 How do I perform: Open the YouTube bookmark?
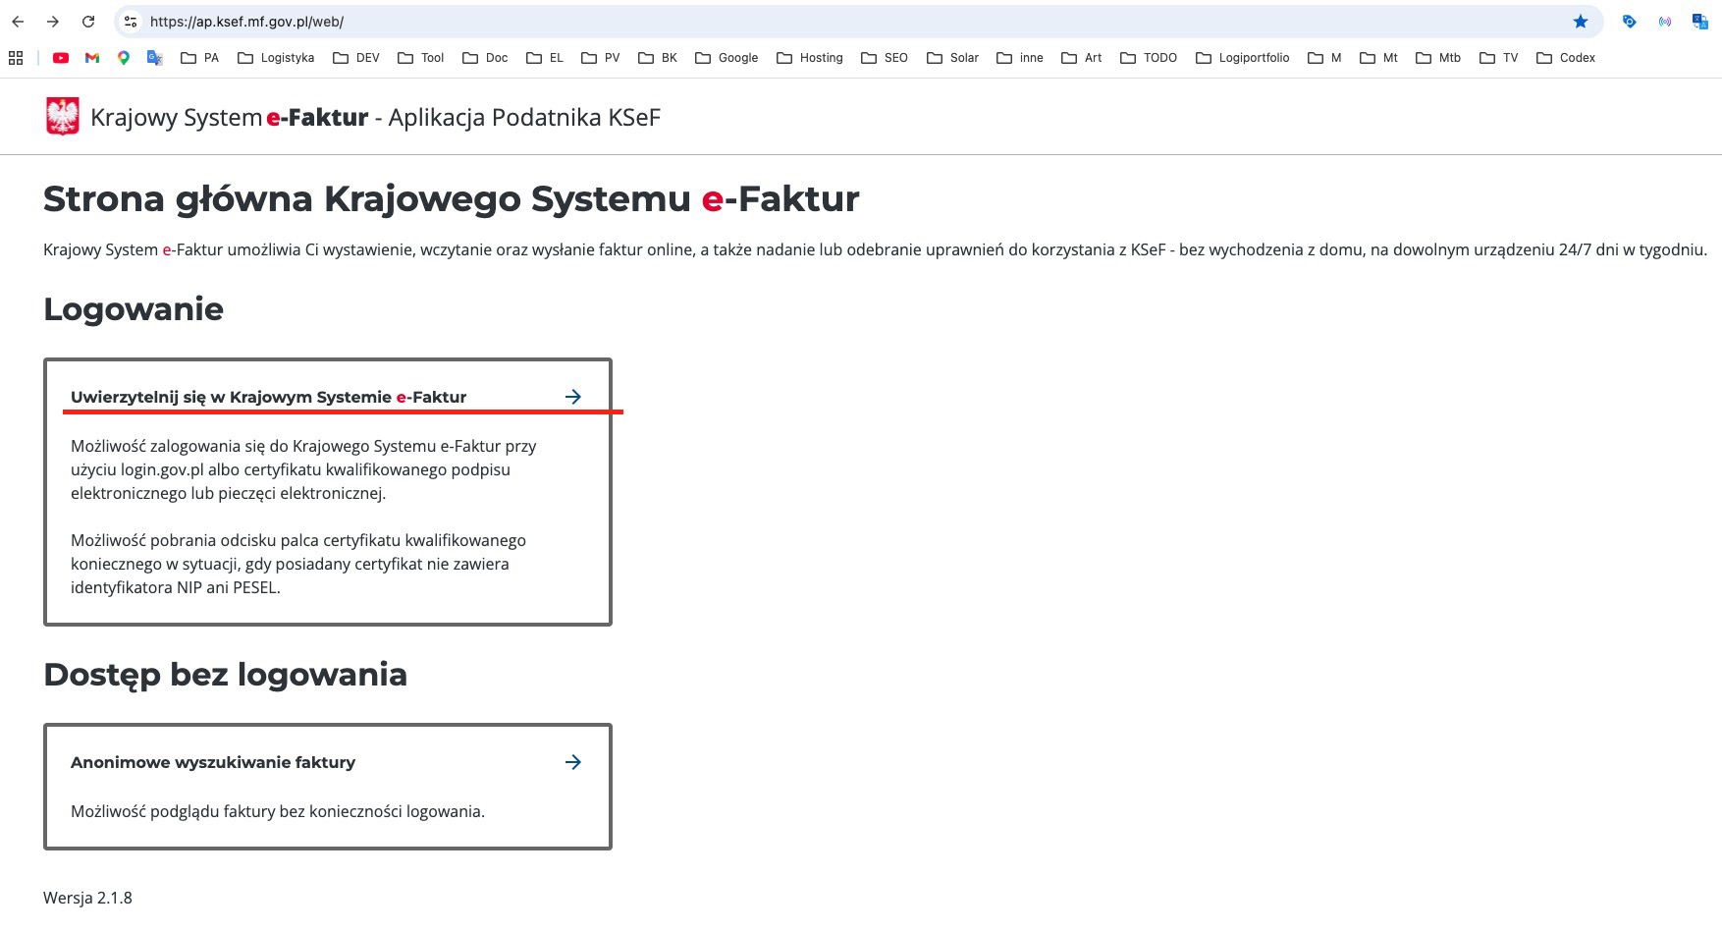coord(61,58)
